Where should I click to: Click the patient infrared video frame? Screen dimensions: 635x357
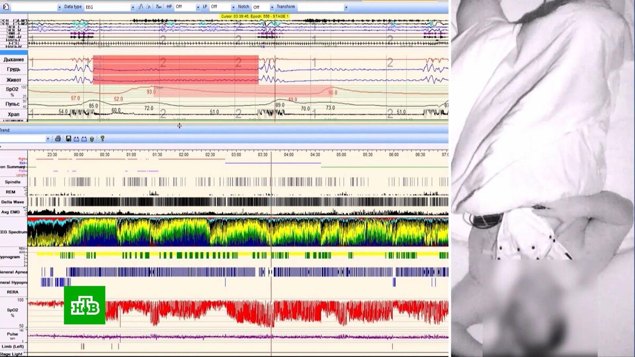pyautogui.click(x=542, y=178)
